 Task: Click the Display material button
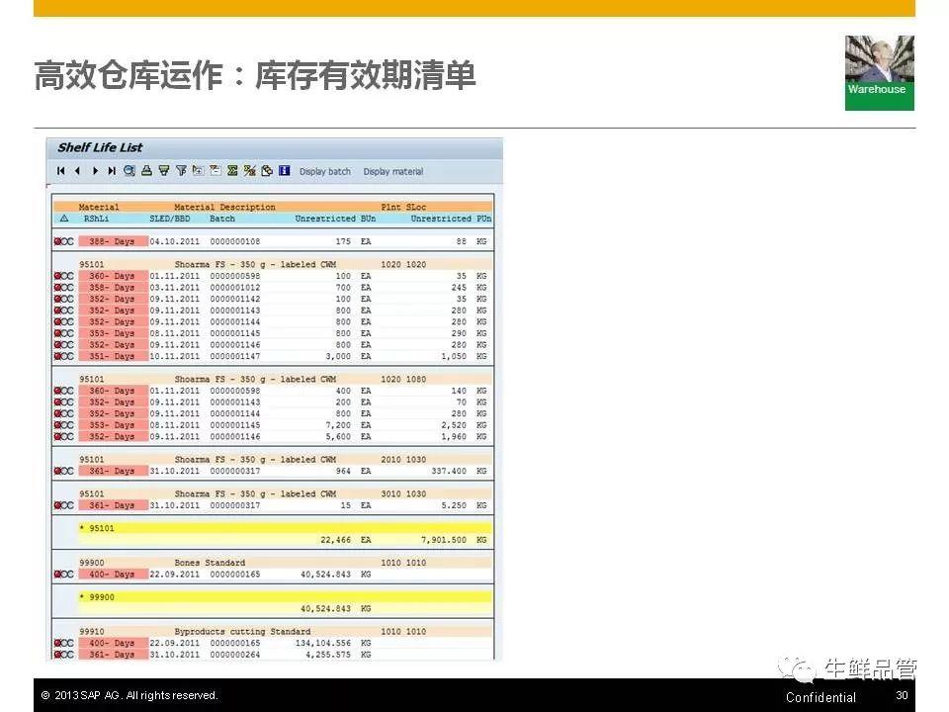click(x=392, y=172)
